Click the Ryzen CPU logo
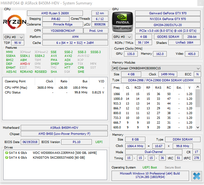 point(15,22)
